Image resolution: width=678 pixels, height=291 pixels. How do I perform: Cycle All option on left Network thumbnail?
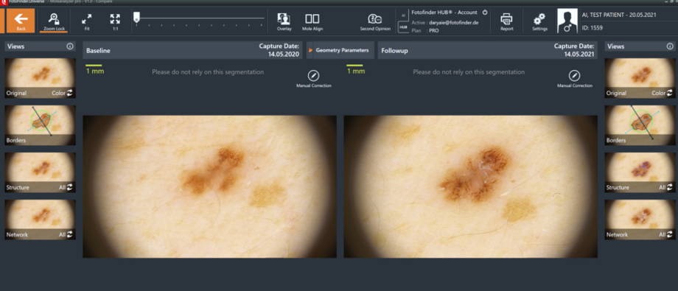[66, 234]
